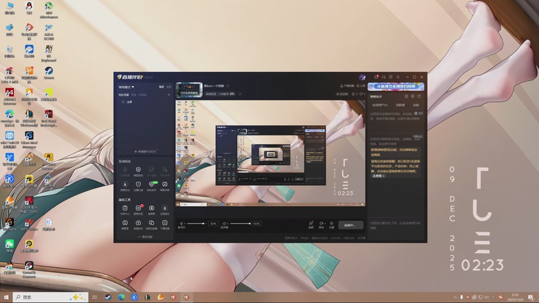This screenshot has height=303, width=539.
Task: Click the 分享 share link
Action: [360, 86]
